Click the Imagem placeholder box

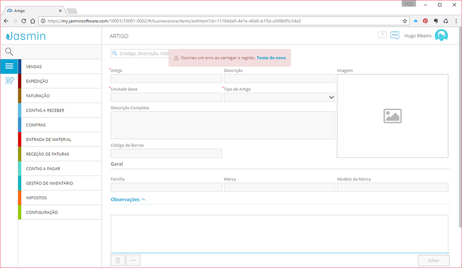point(393,116)
